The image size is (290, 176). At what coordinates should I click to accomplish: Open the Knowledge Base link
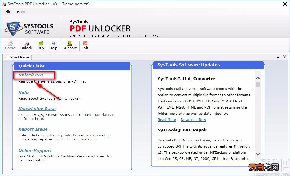(x=37, y=109)
